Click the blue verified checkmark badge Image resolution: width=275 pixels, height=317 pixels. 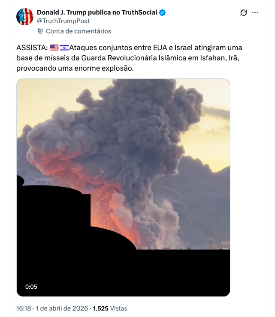(x=162, y=12)
